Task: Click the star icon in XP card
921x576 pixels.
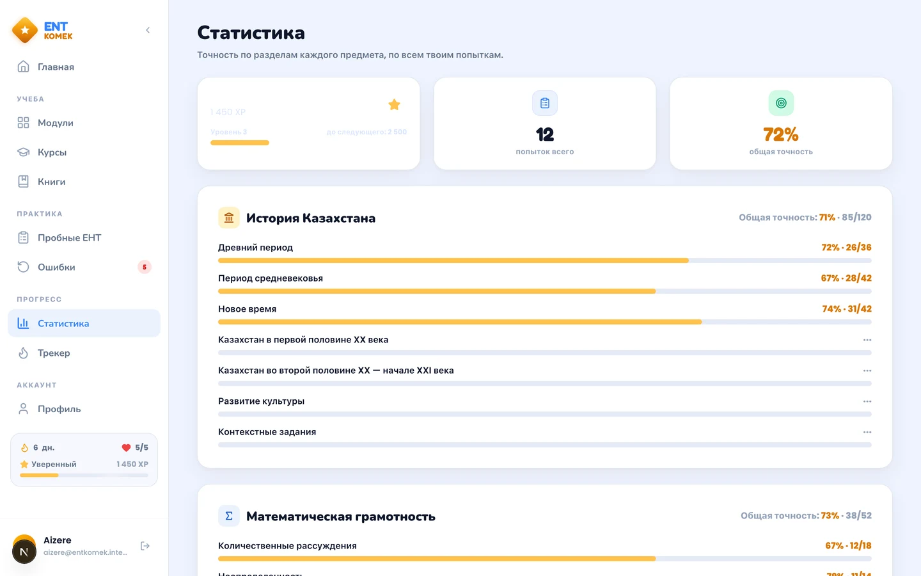Action: (x=394, y=104)
